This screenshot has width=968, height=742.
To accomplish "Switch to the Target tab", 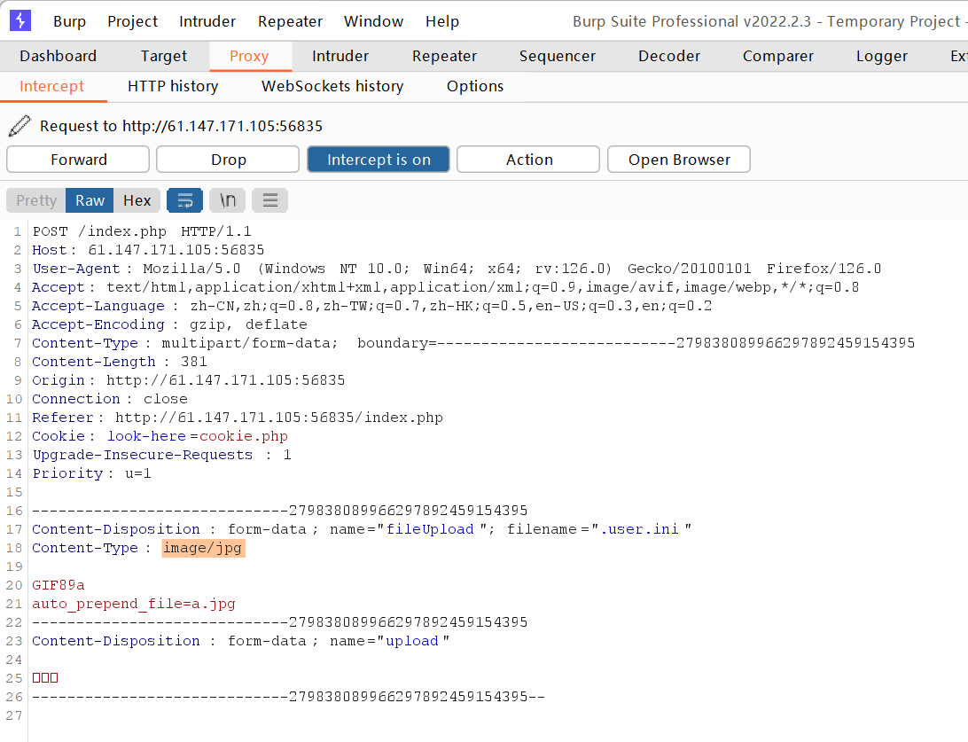I will point(164,56).
